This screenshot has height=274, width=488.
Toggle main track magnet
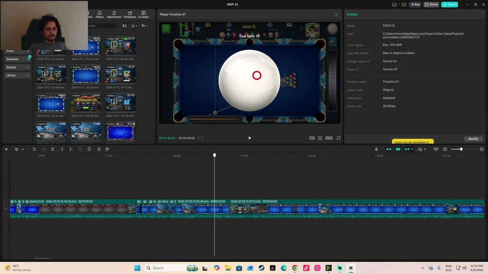coord(388,149)
